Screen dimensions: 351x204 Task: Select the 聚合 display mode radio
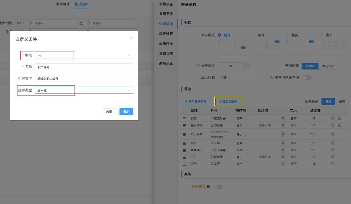253,35
